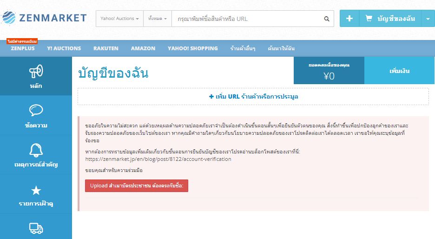The image size is (435, 239).
Task: Switch to YAHOO! SHOPPING tab
Action: point(193,48)
